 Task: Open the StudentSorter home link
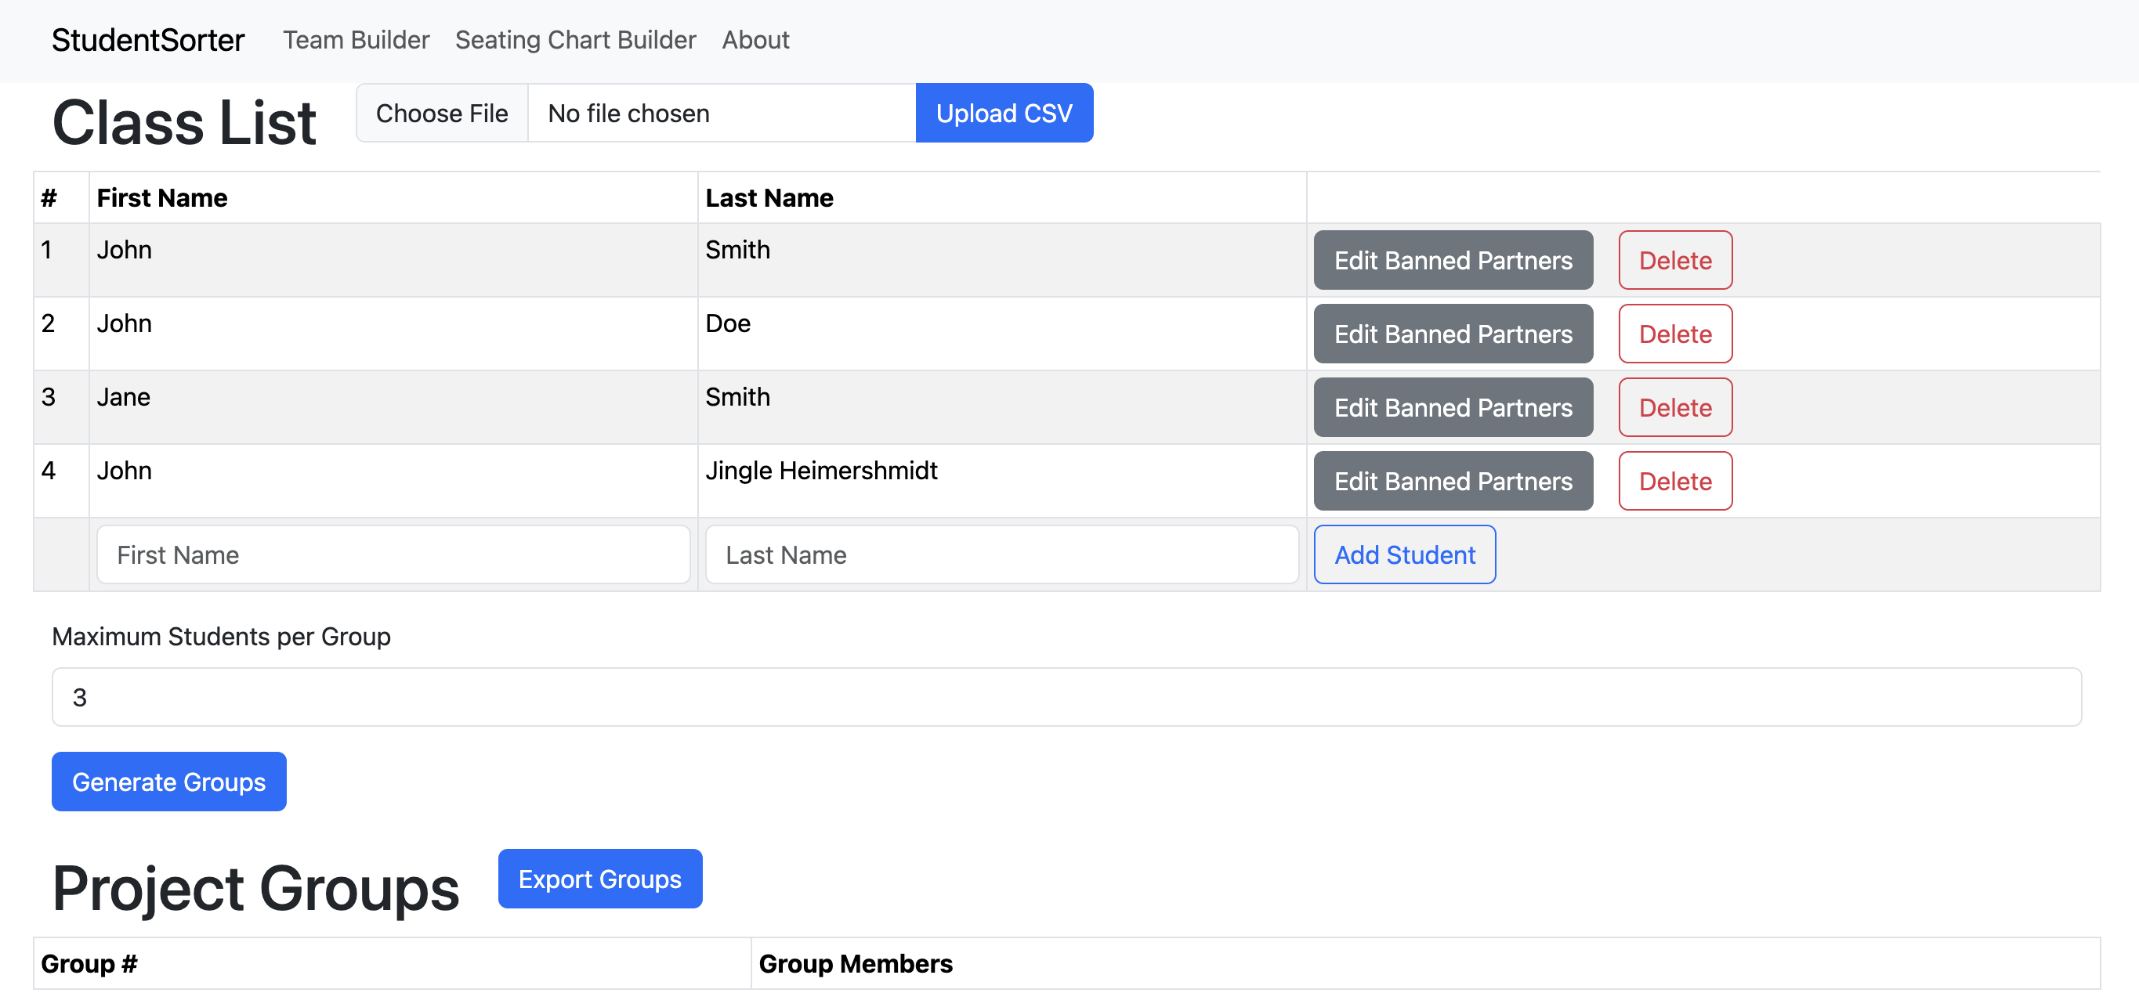pos(148,40)
